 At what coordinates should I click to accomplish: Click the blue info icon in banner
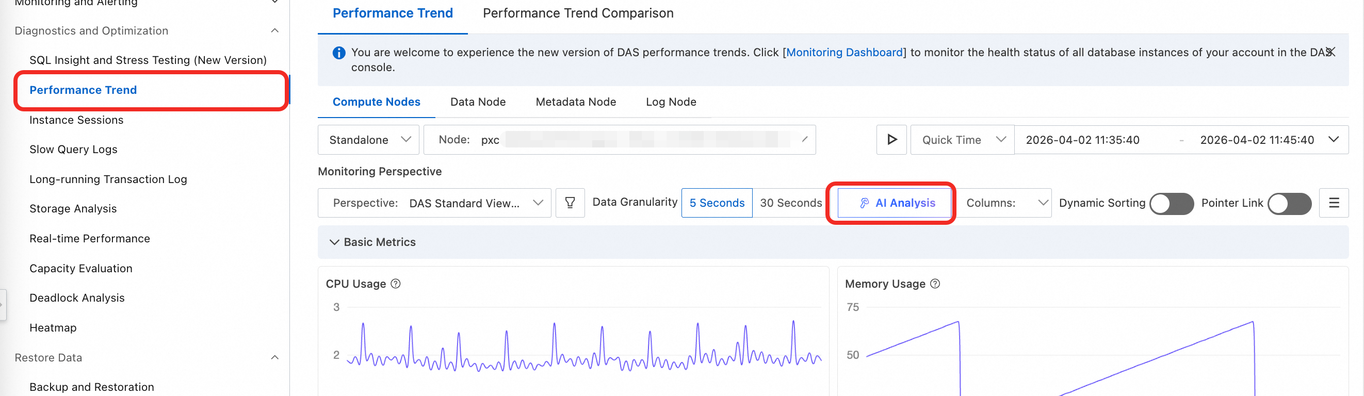339,53
